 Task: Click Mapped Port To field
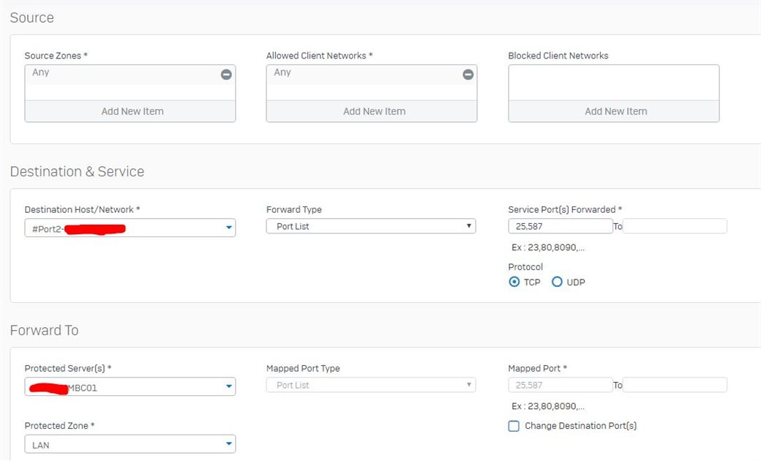pyautogui.click(x=675, y=385)
